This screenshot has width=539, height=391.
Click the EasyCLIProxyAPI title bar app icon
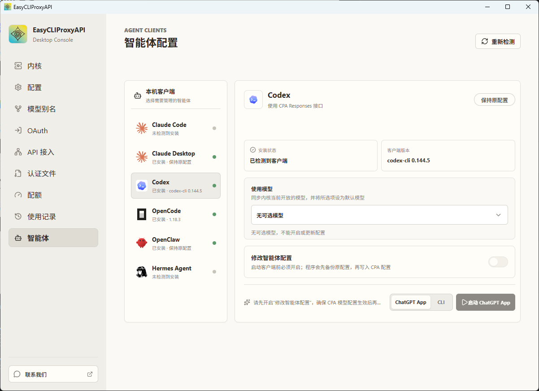pos(8,7)
